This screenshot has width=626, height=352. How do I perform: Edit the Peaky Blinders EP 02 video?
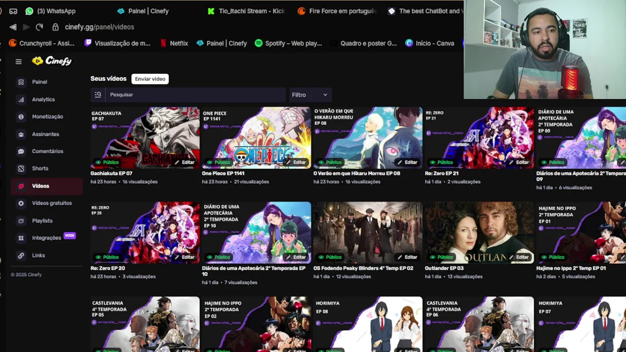408,257
